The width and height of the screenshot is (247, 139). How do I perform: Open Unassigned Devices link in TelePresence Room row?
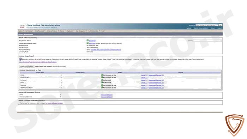click(156, 88)
